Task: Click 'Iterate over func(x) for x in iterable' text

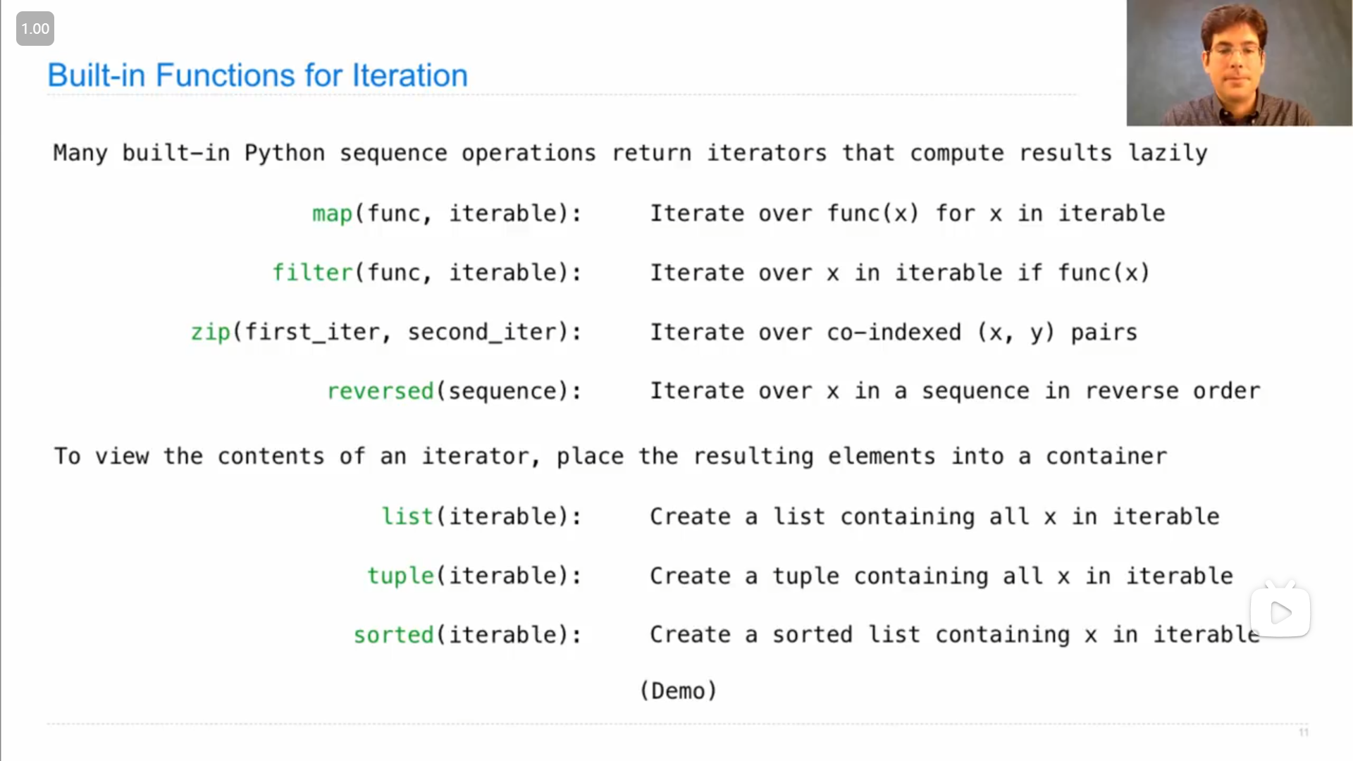Action: coord(907,213)
